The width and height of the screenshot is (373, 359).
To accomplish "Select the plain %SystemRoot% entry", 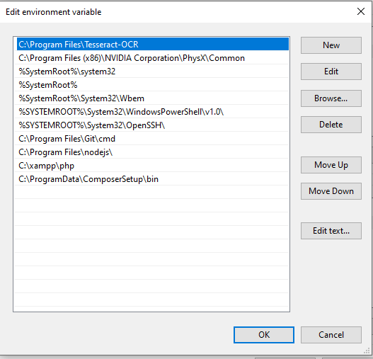I will coord(152,85).
